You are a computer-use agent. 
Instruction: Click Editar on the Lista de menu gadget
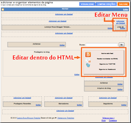click(x=122, y=28)
